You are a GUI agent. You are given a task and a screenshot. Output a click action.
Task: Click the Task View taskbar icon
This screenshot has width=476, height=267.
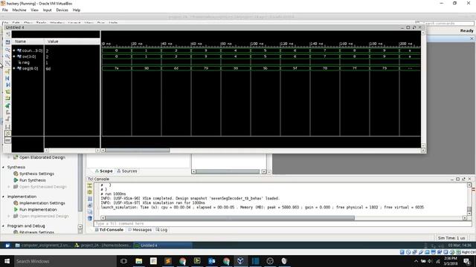[x=123, y=261]
